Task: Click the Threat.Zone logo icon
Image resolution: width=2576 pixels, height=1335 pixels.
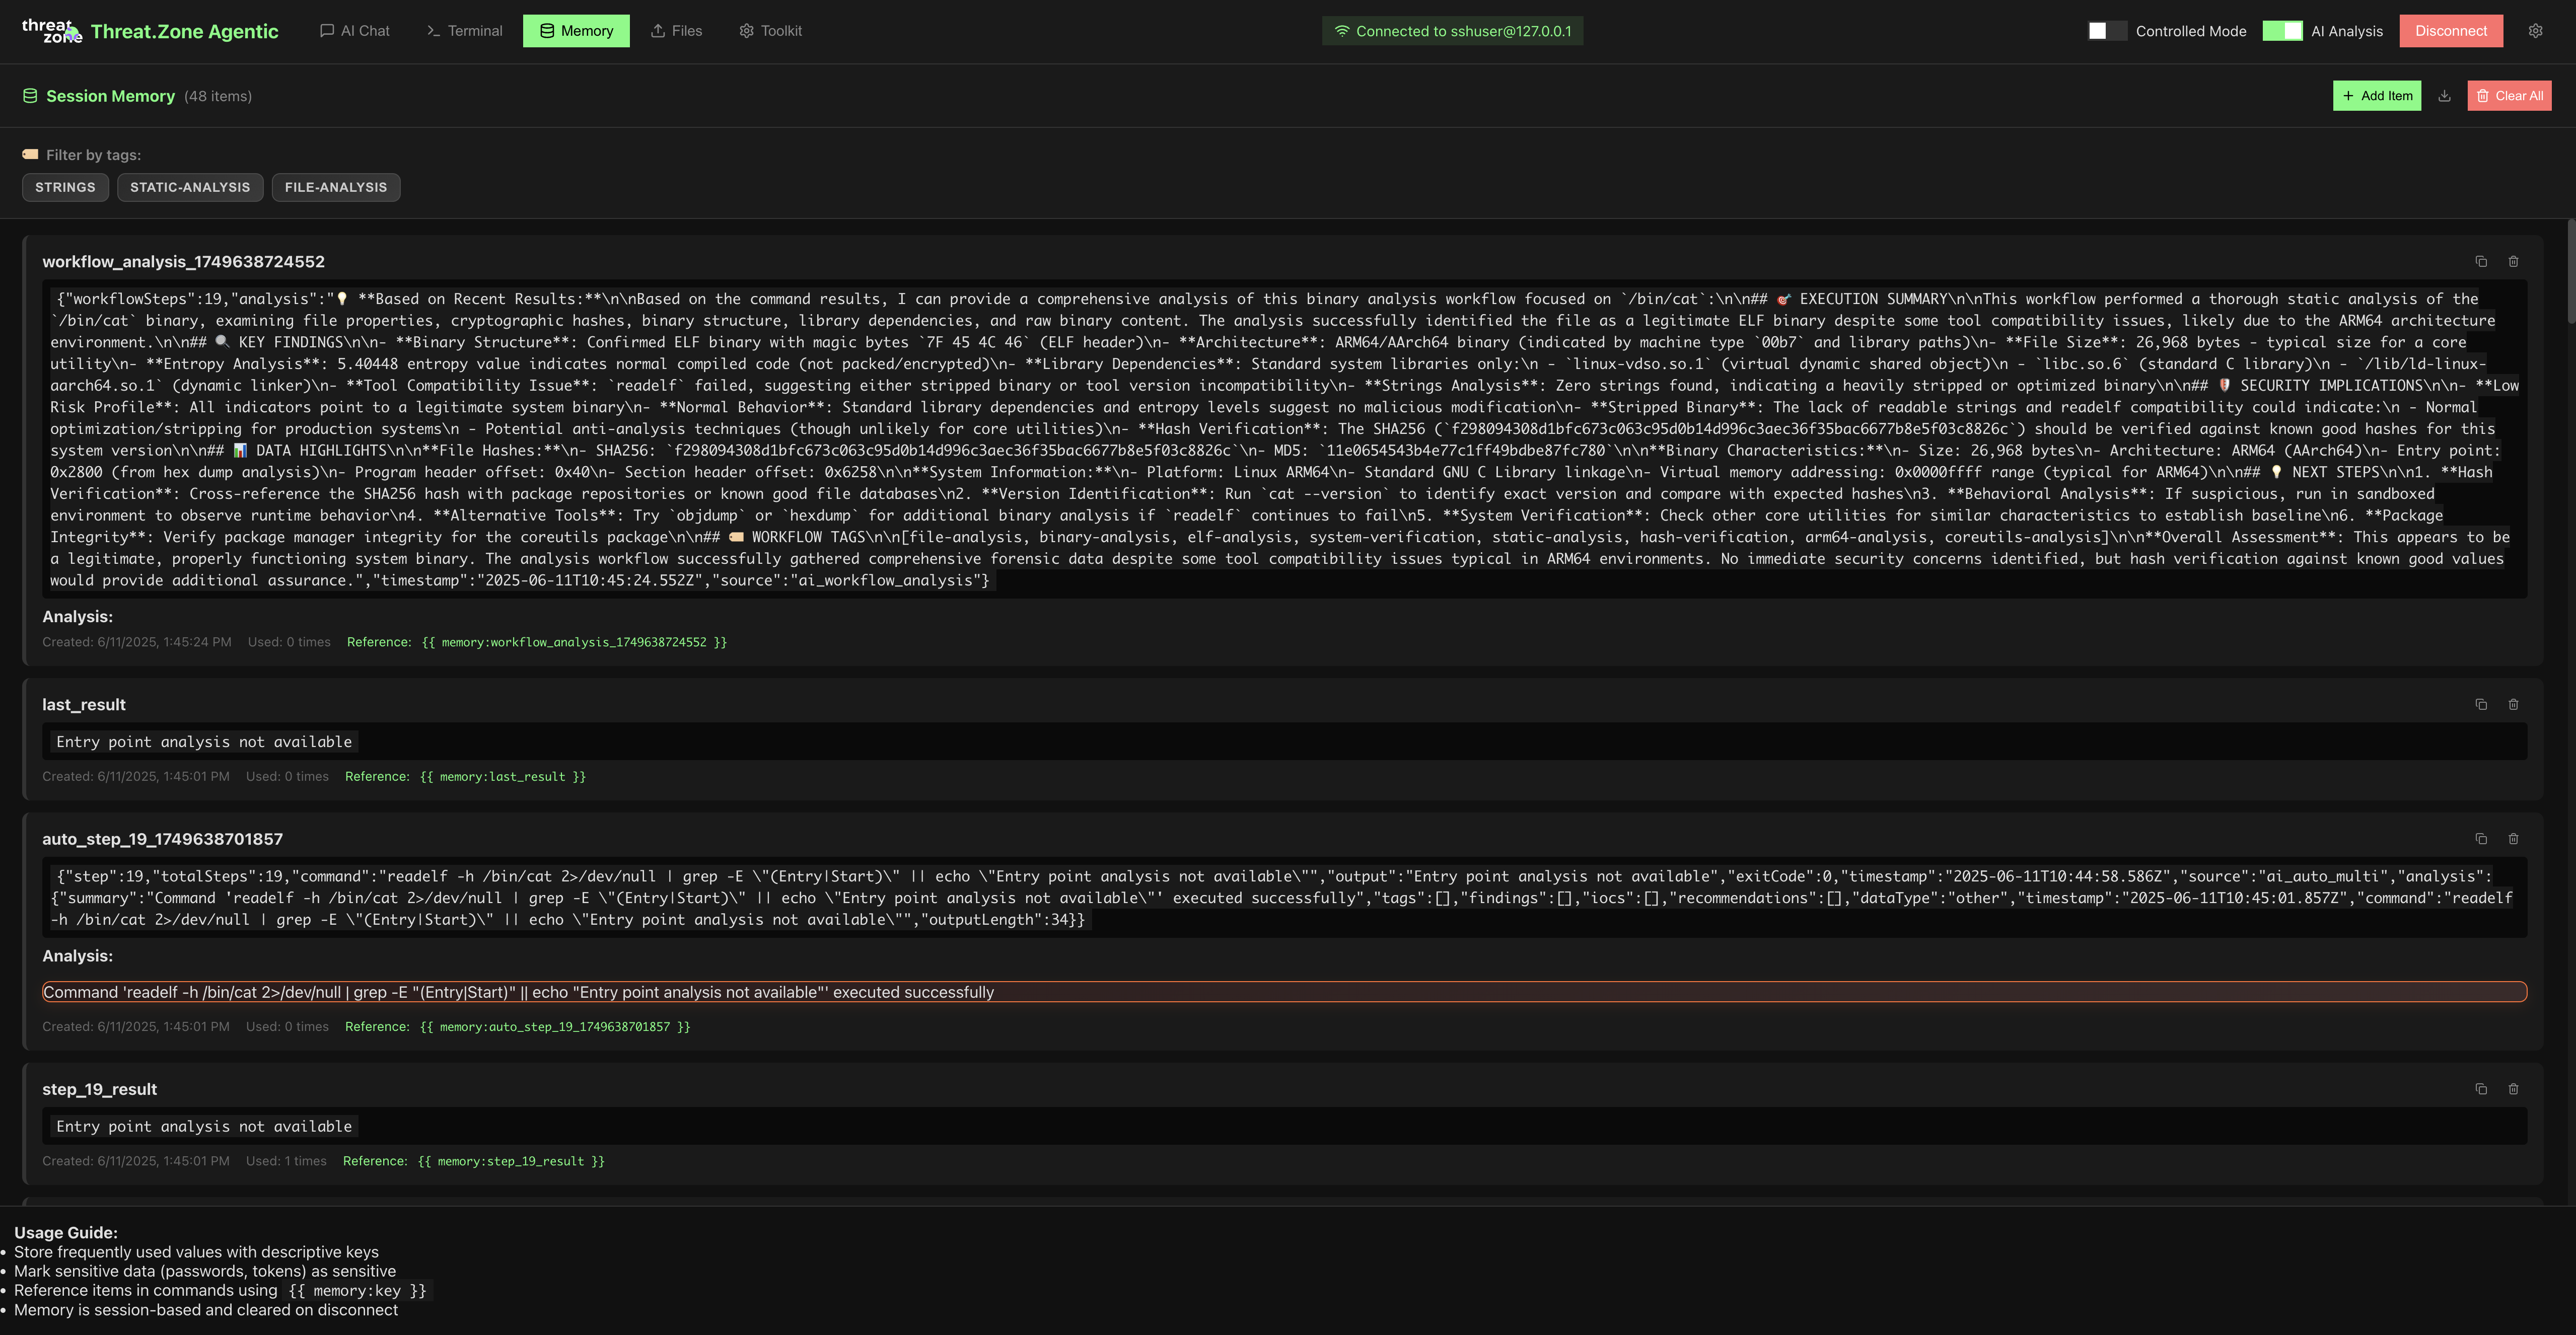Action: tap(51, 31)
